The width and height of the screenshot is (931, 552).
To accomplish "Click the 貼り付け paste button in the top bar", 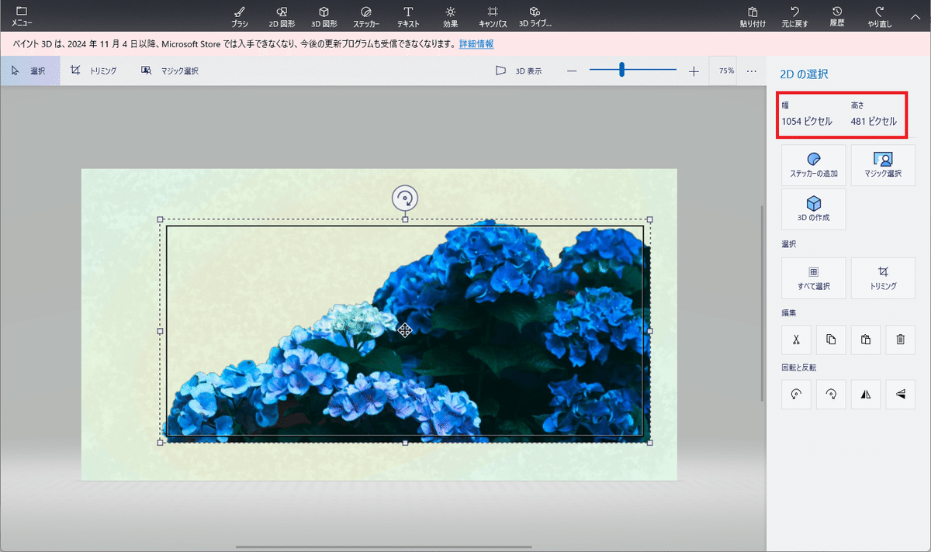I will point(753,16).
